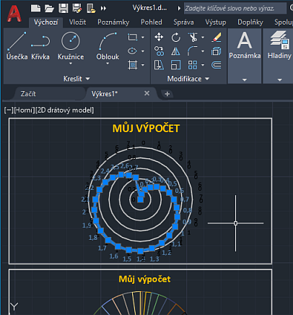Expand the Poznámka panel arrow
Screen dimensions: 293x315
point(245,79)
